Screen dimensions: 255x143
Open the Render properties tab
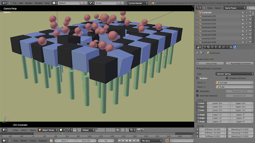[205, 47]
